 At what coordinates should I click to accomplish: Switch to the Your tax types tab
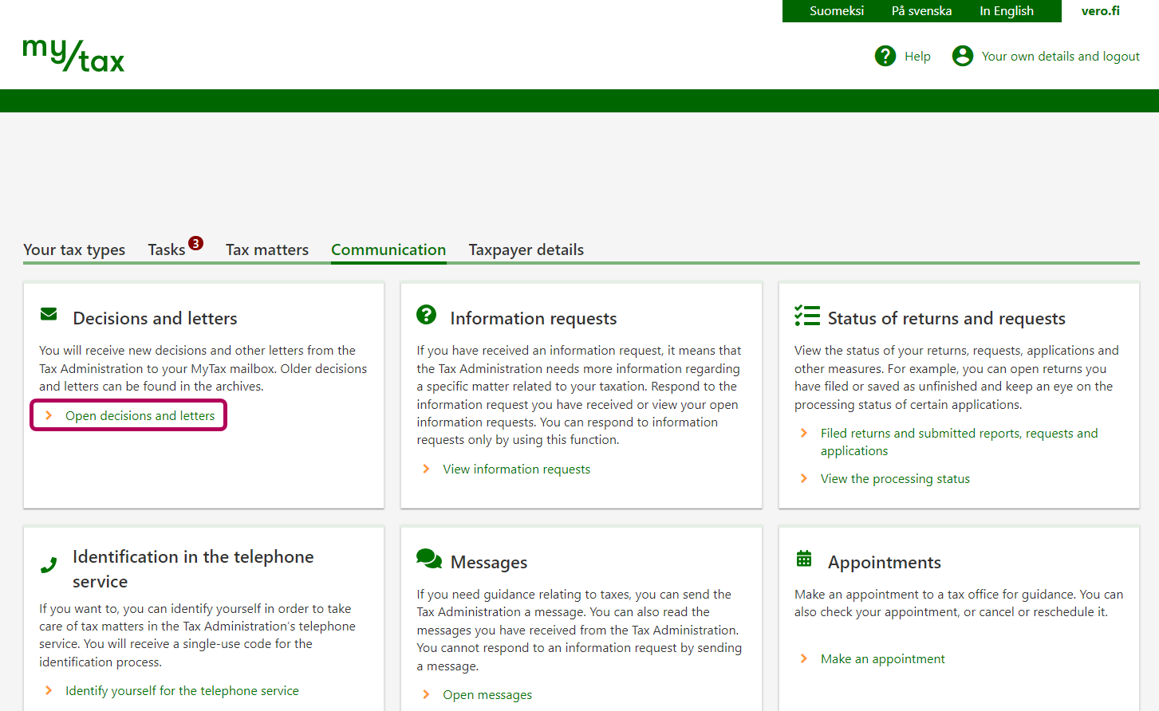coord(74,250)
